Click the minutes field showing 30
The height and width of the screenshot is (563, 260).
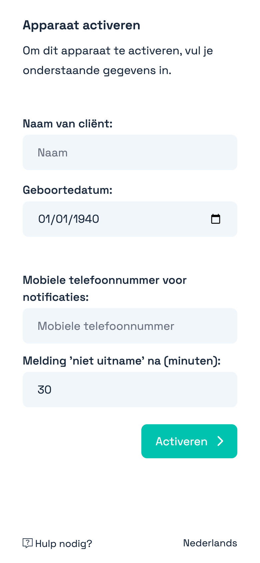(130, 390)
